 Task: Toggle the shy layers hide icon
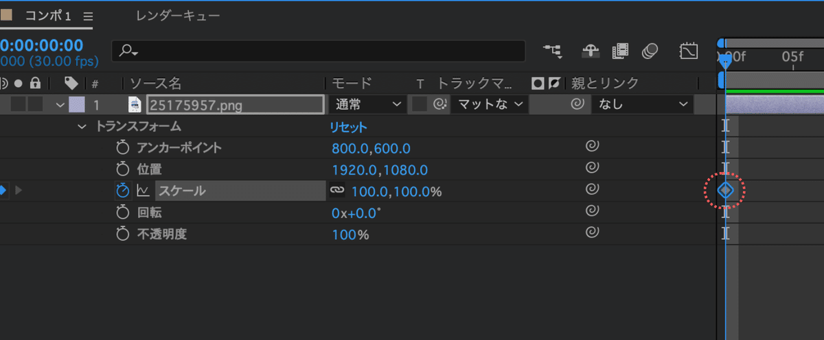[x=589, y=51]
